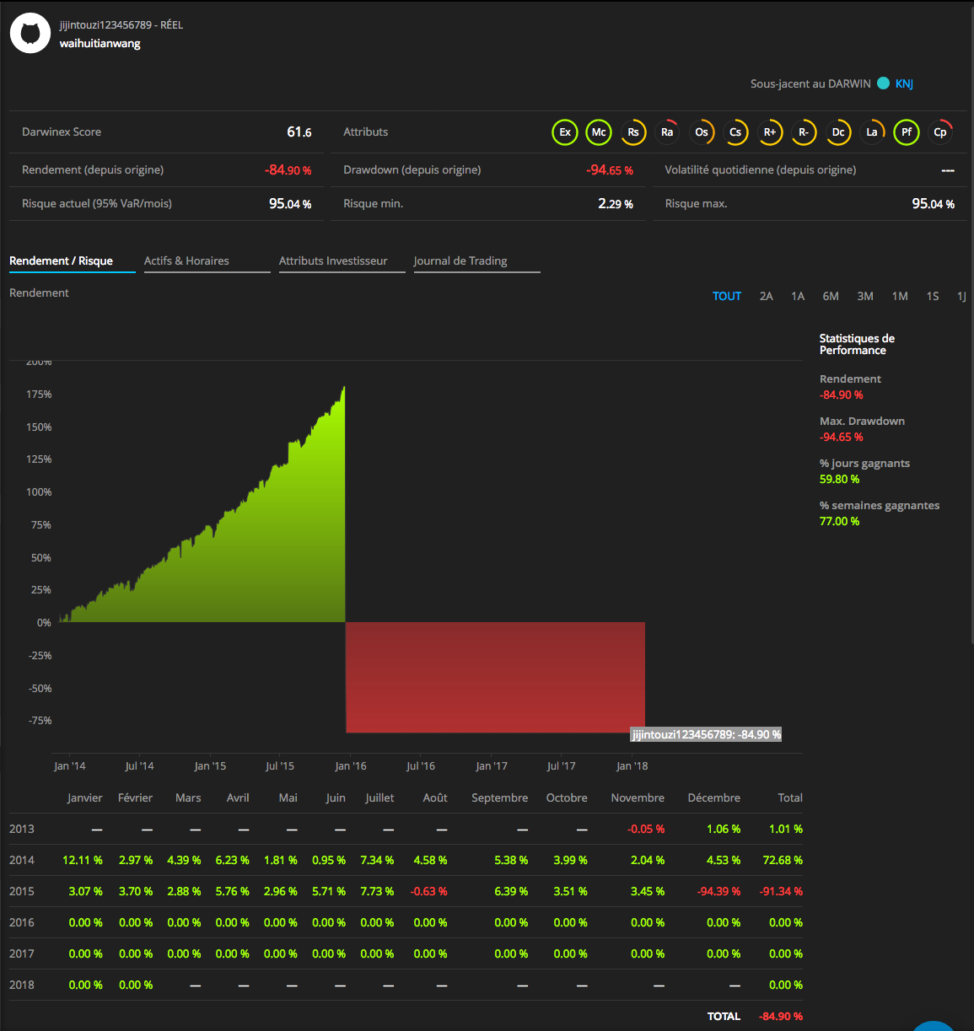Click the Risque min. value 2.29 %
Viewport: 974px width, 1031px height.
tap(616, 204)
